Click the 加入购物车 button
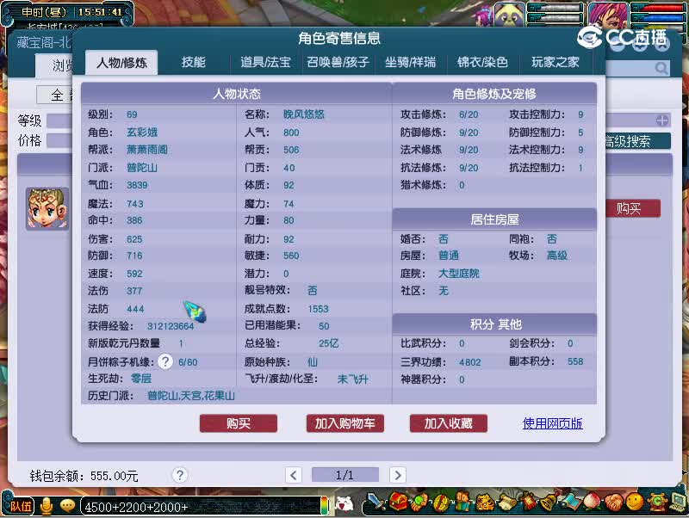 coord(345,423)
